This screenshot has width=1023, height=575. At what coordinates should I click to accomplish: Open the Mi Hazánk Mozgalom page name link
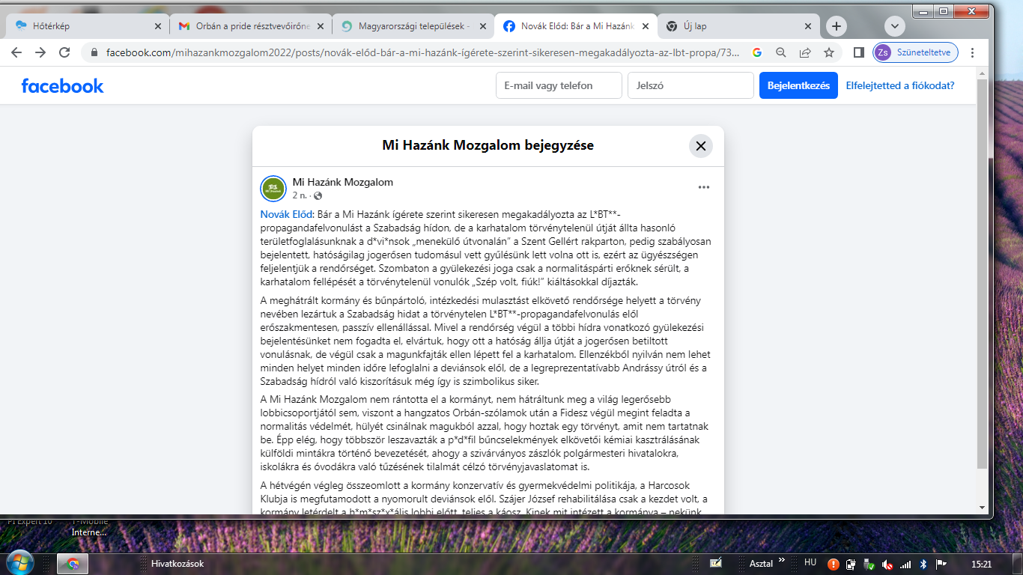[342, 182]
